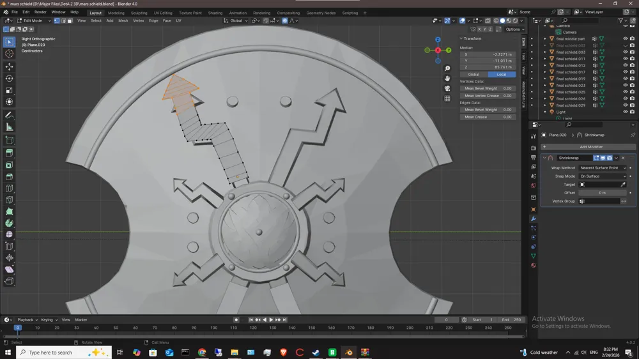This screenshot has height=359, width=639.
Task: Select the Extrude Region tool
Action: tap(10, 153)
